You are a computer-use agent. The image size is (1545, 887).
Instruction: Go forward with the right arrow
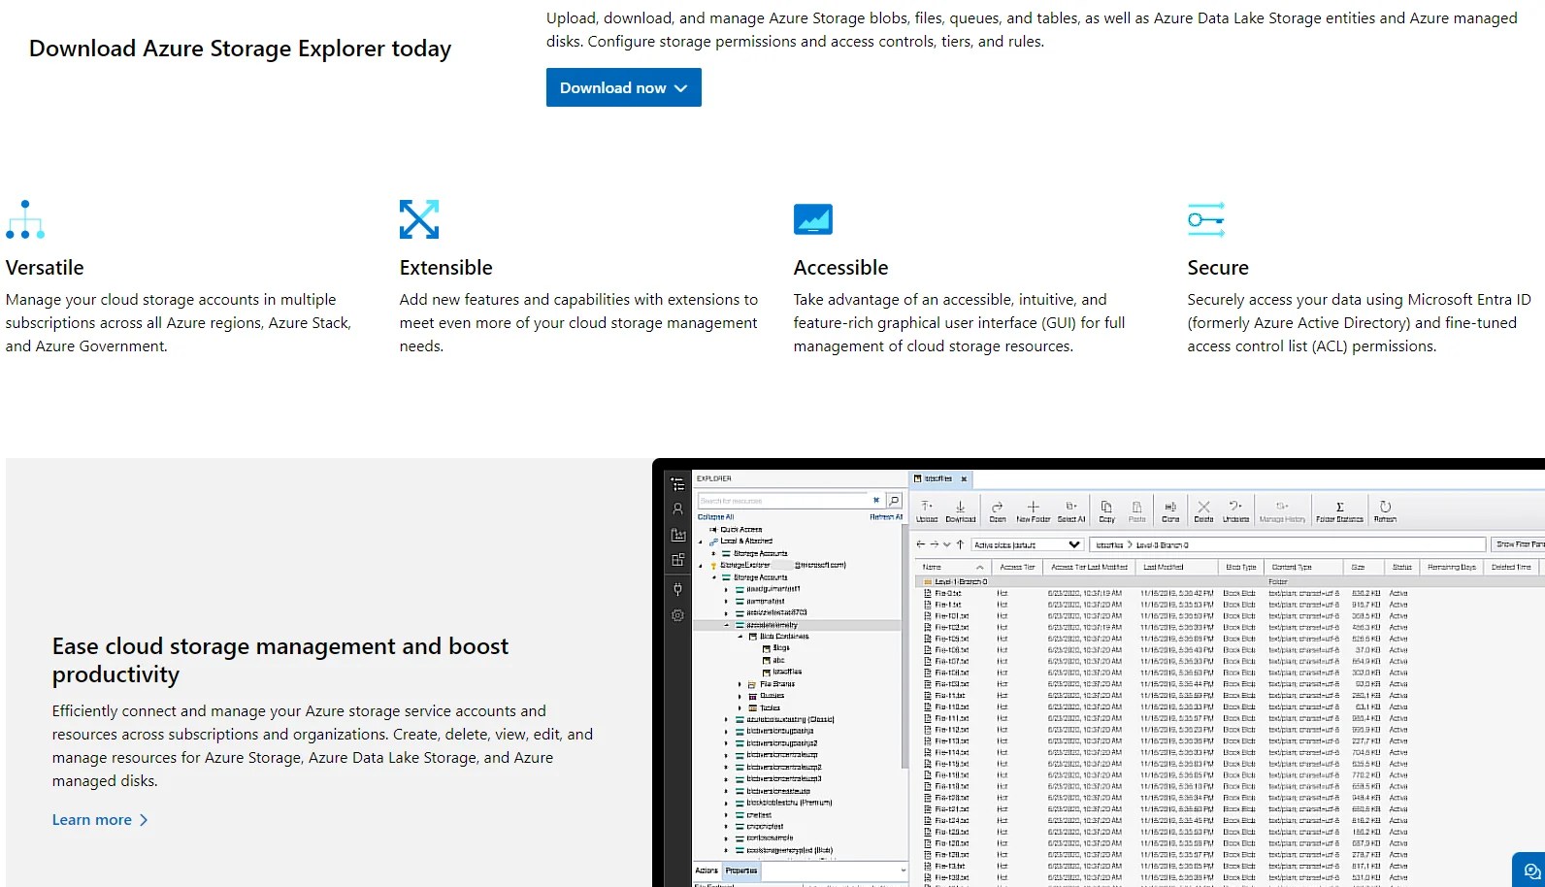[934, 544]
